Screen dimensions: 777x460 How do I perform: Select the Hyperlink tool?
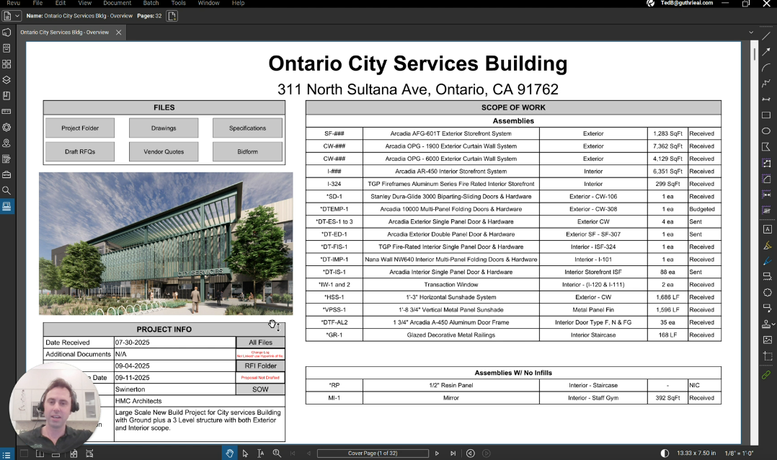[766, 375]
